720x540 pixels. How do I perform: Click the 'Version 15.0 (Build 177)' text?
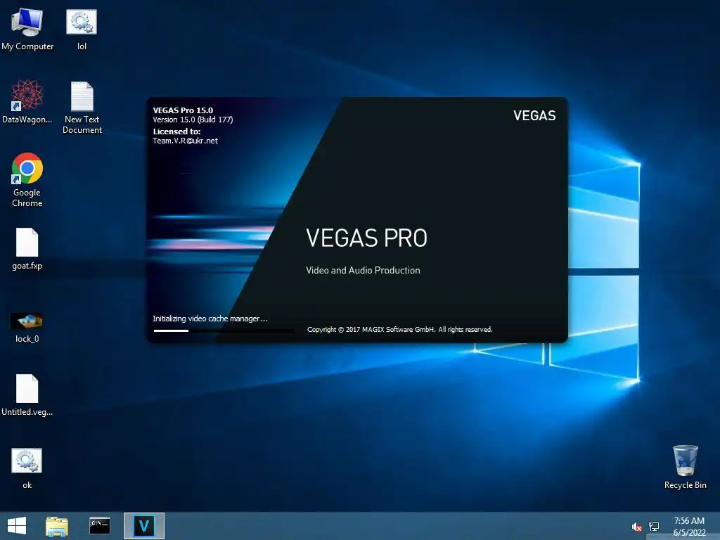pos(193,120)
